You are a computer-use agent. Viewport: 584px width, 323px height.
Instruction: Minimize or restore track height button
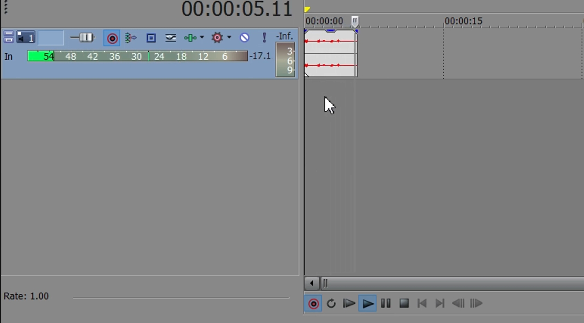(x=8, y=37)
